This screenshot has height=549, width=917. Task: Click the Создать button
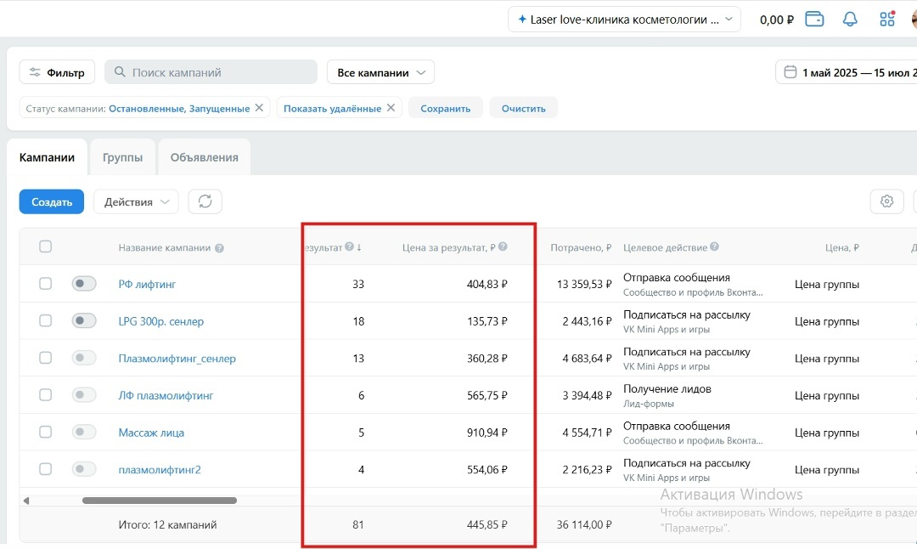tap(52, 202)
